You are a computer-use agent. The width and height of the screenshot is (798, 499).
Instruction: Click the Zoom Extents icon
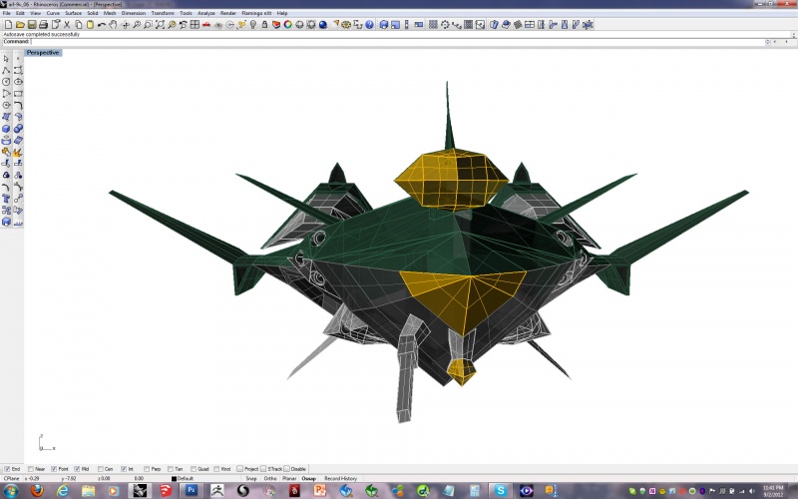pos(160,24)
